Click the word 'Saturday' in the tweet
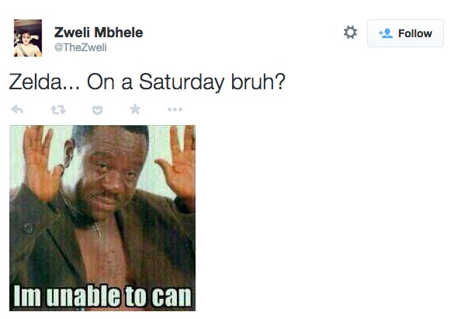461x319 pixels. pos(182,82)
